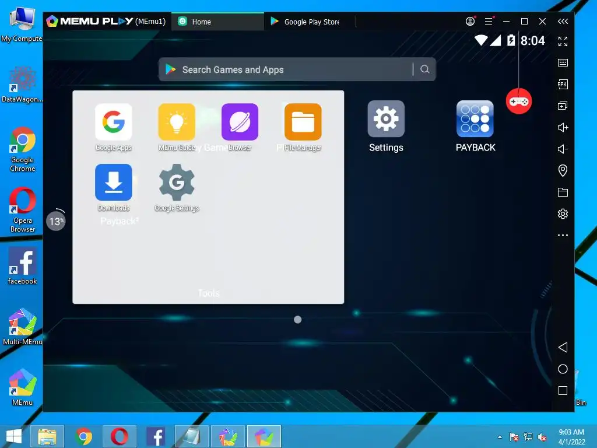Image resolution: width=597 pixels, height=448 pixels.
Task: Launch the PAYBACK app
Action: (x=475, y=119)
